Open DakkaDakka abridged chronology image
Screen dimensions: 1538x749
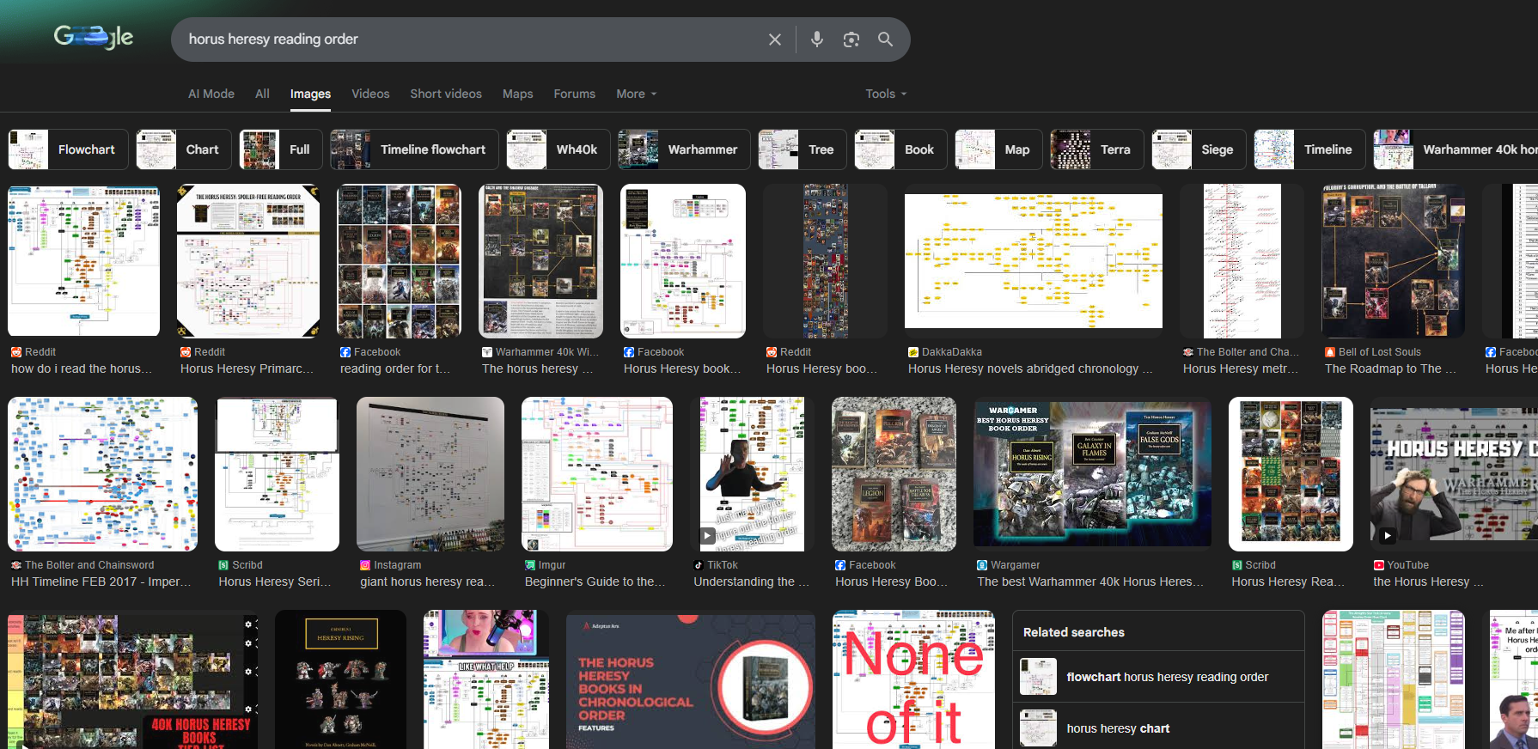click(x=1034, y=260)
